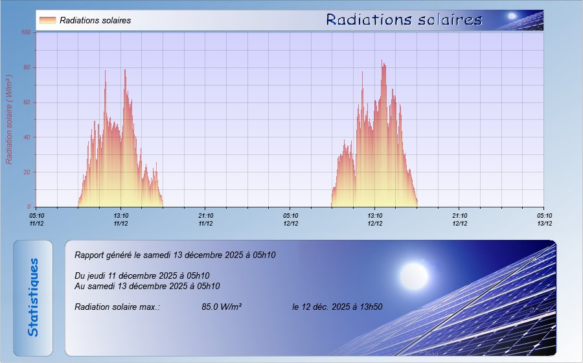Click the Radiations solaires legend label
Viewport: 583px width, 363px height.
point(95,20)
